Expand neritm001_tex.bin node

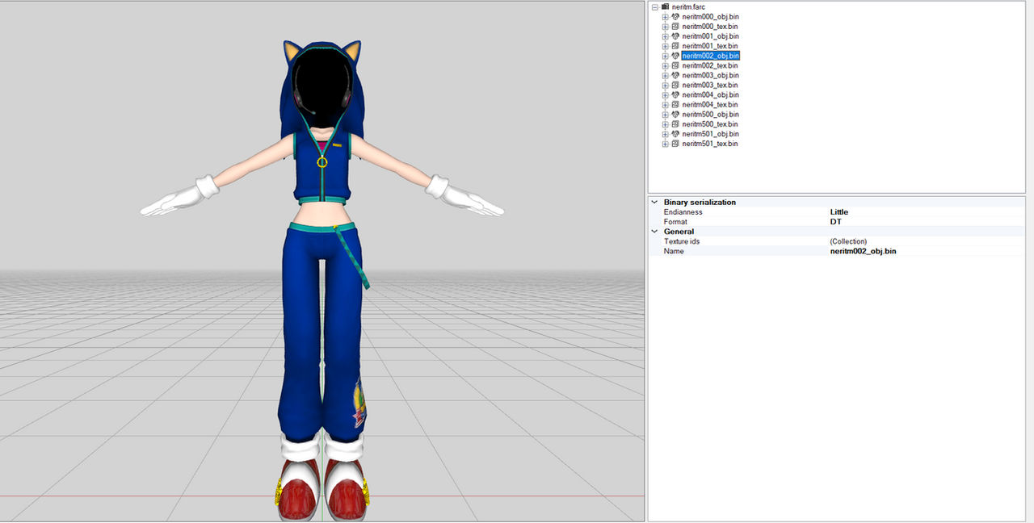coord(666,46)
